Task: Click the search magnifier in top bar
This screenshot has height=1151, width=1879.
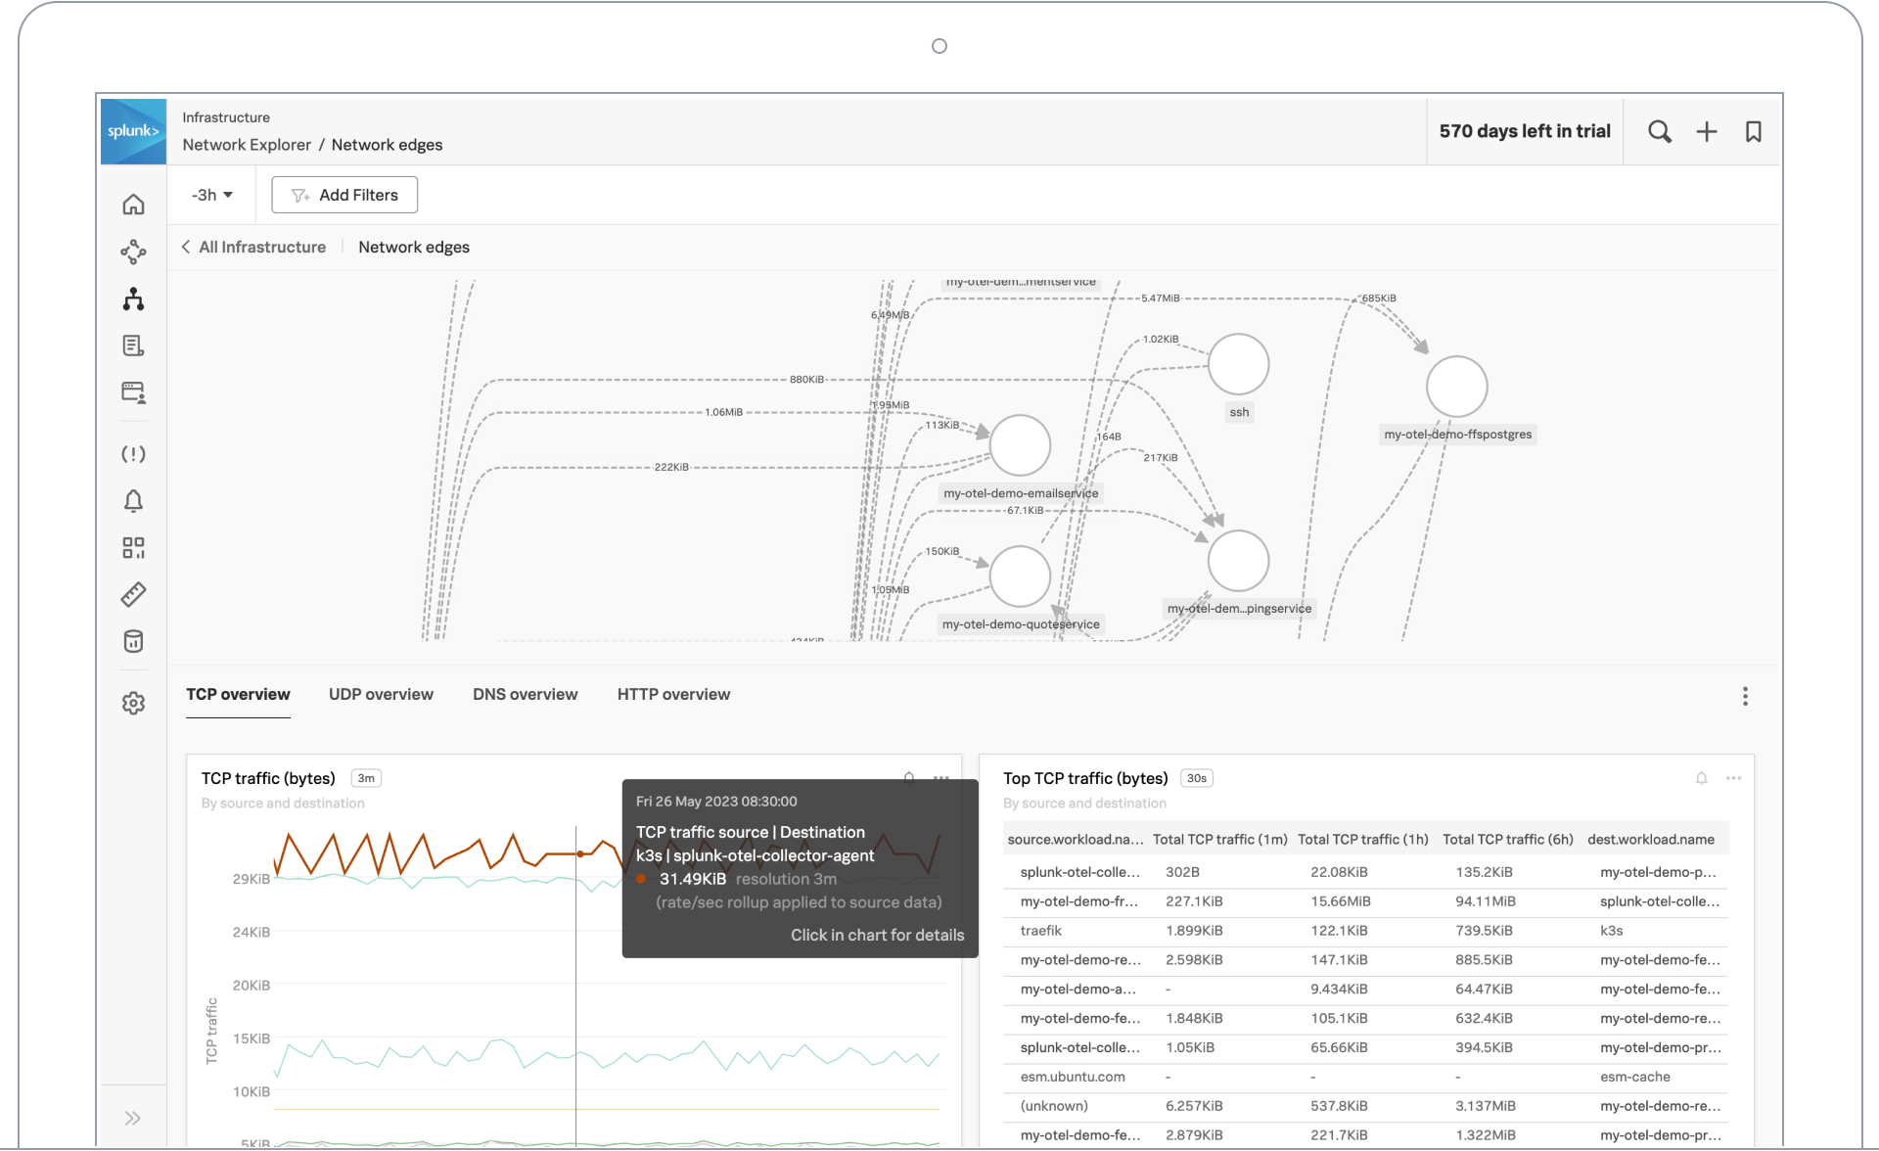Action: click(x=1660, y=131)
